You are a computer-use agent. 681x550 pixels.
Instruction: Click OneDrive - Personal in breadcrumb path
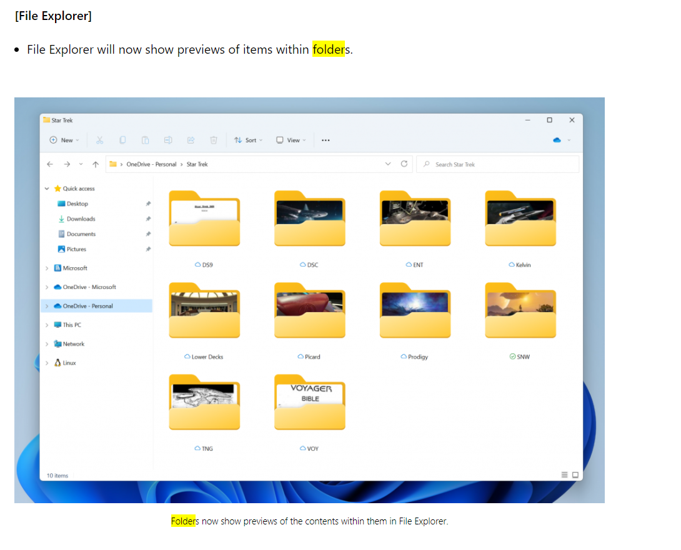[x=151, y=164]
